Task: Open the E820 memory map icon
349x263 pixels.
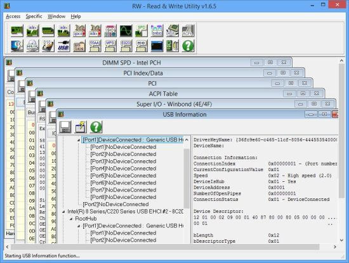Action: click(x=126, y=46)
